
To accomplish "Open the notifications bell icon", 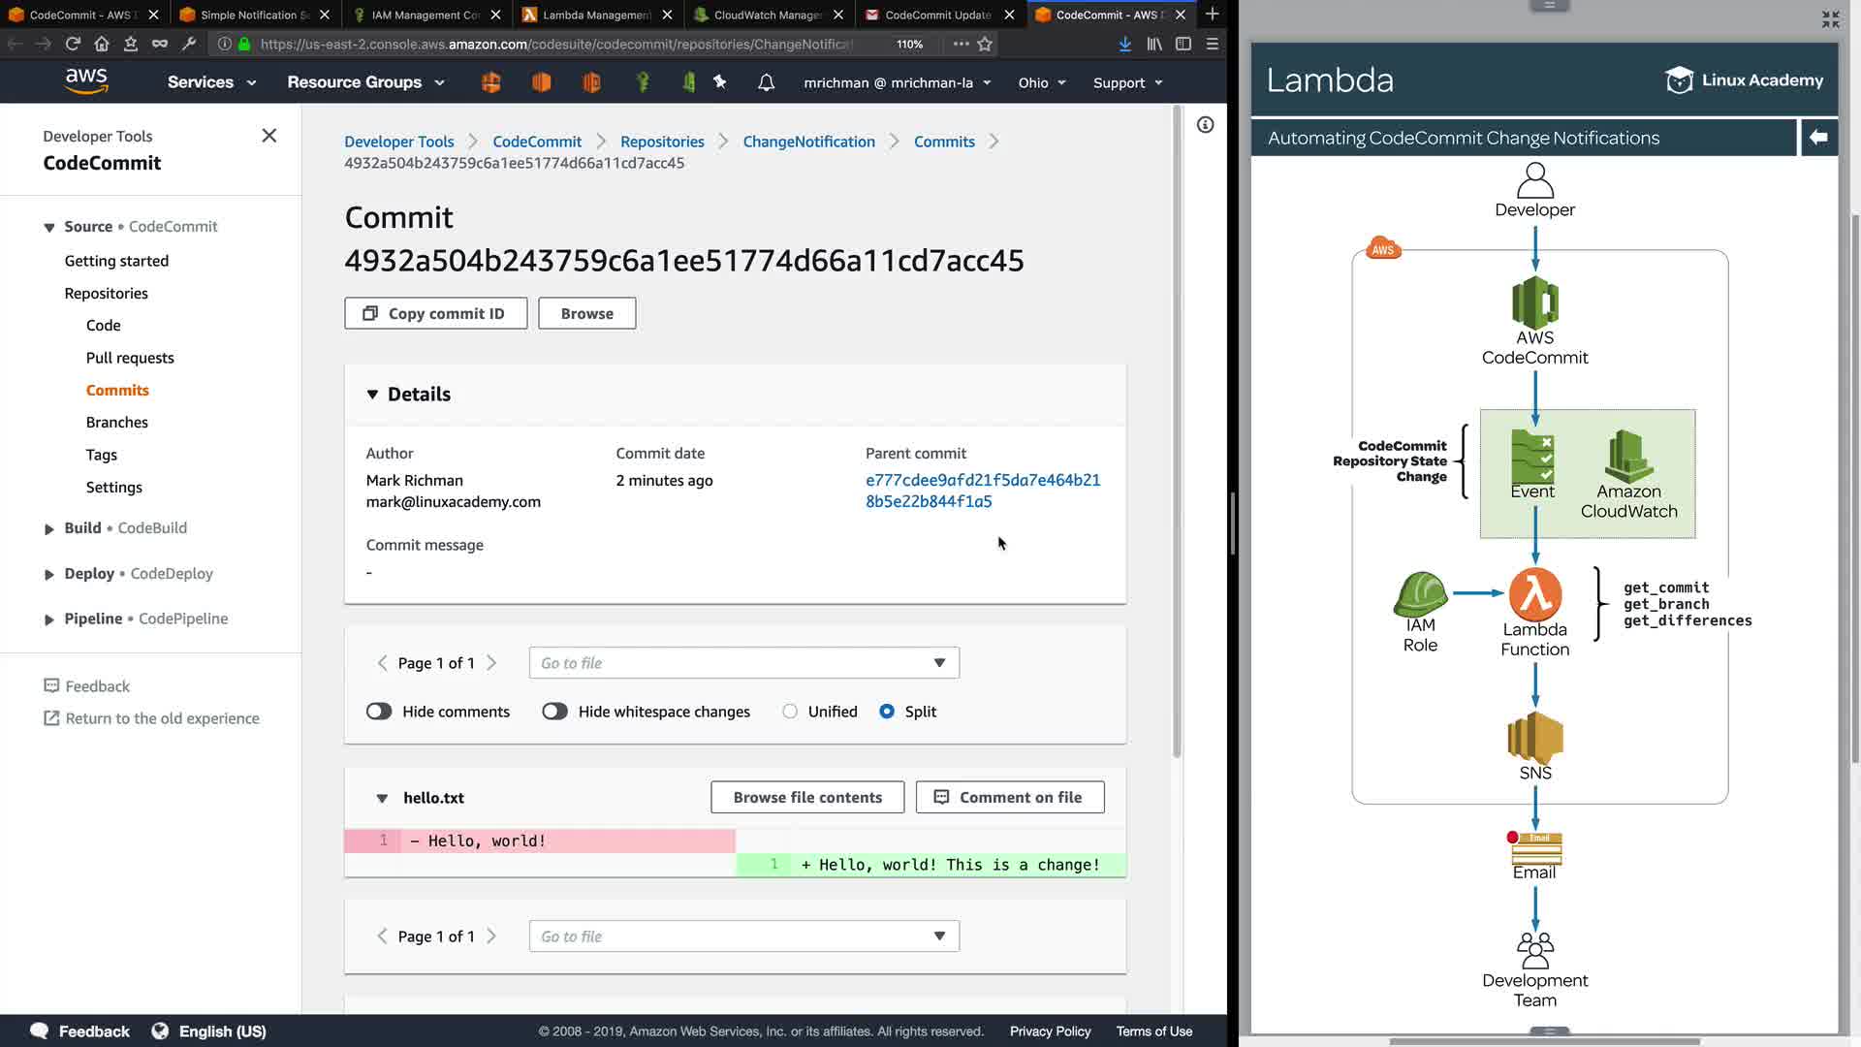I will [x=766, y=82].
